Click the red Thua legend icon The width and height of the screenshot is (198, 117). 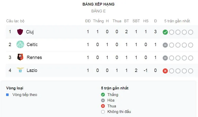103,106
